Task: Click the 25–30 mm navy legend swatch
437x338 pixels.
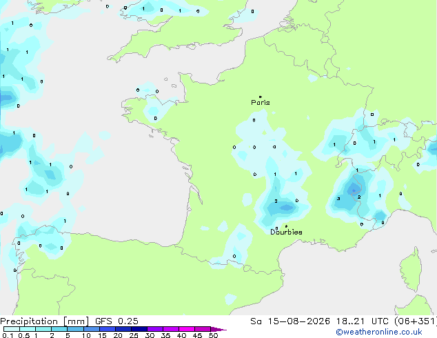Action: pos(139,329)
